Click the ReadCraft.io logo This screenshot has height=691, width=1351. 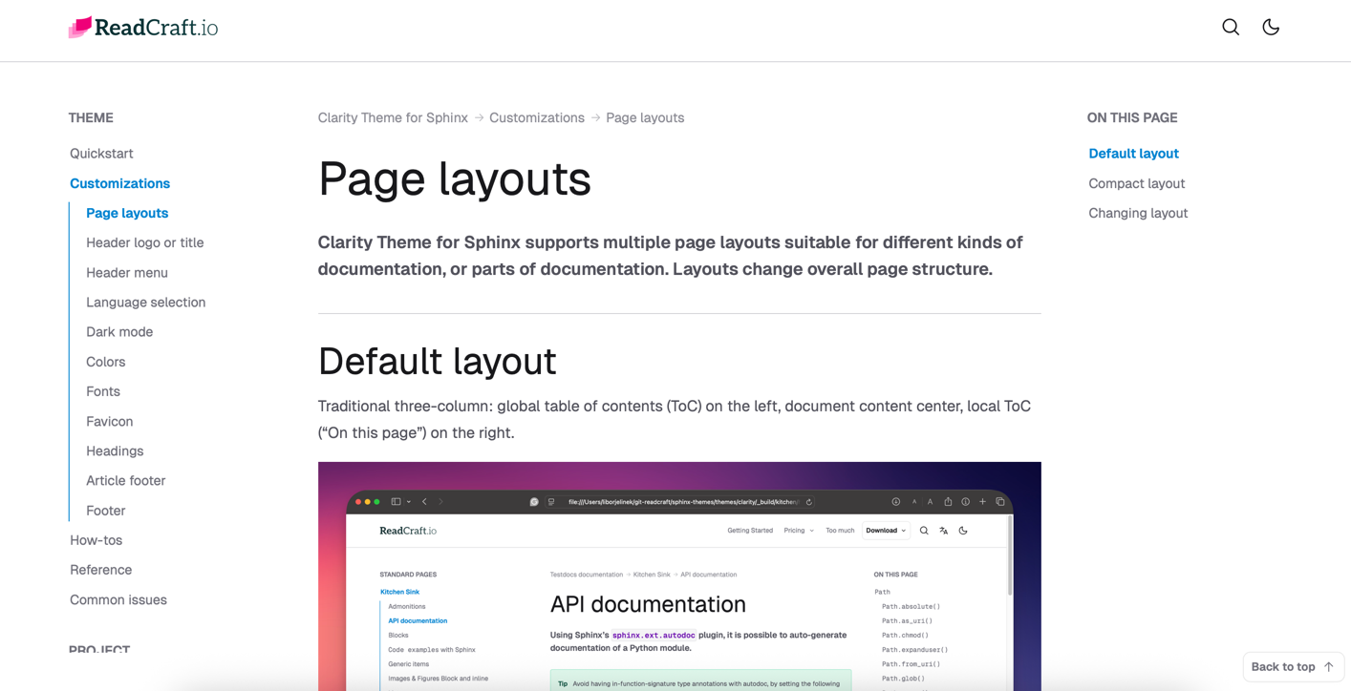(142, 28)
